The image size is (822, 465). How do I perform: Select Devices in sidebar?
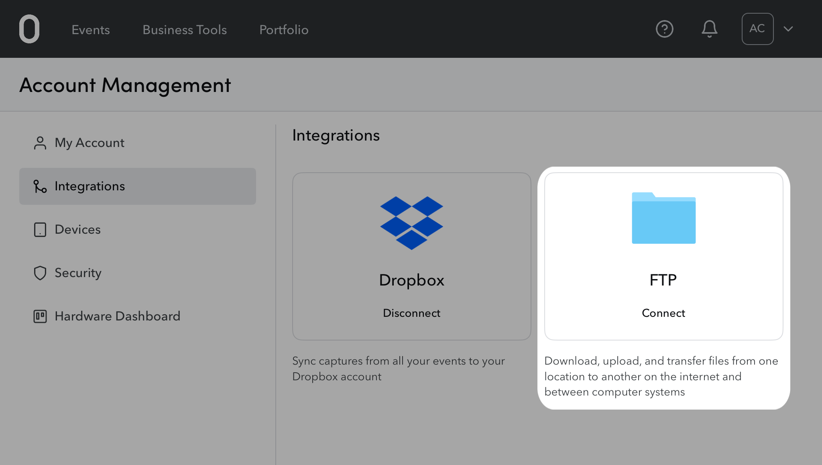[138, 230]
